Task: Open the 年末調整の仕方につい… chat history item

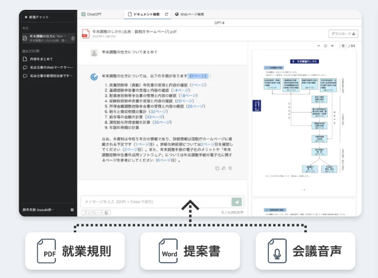Action: click(x=48, y=38)
